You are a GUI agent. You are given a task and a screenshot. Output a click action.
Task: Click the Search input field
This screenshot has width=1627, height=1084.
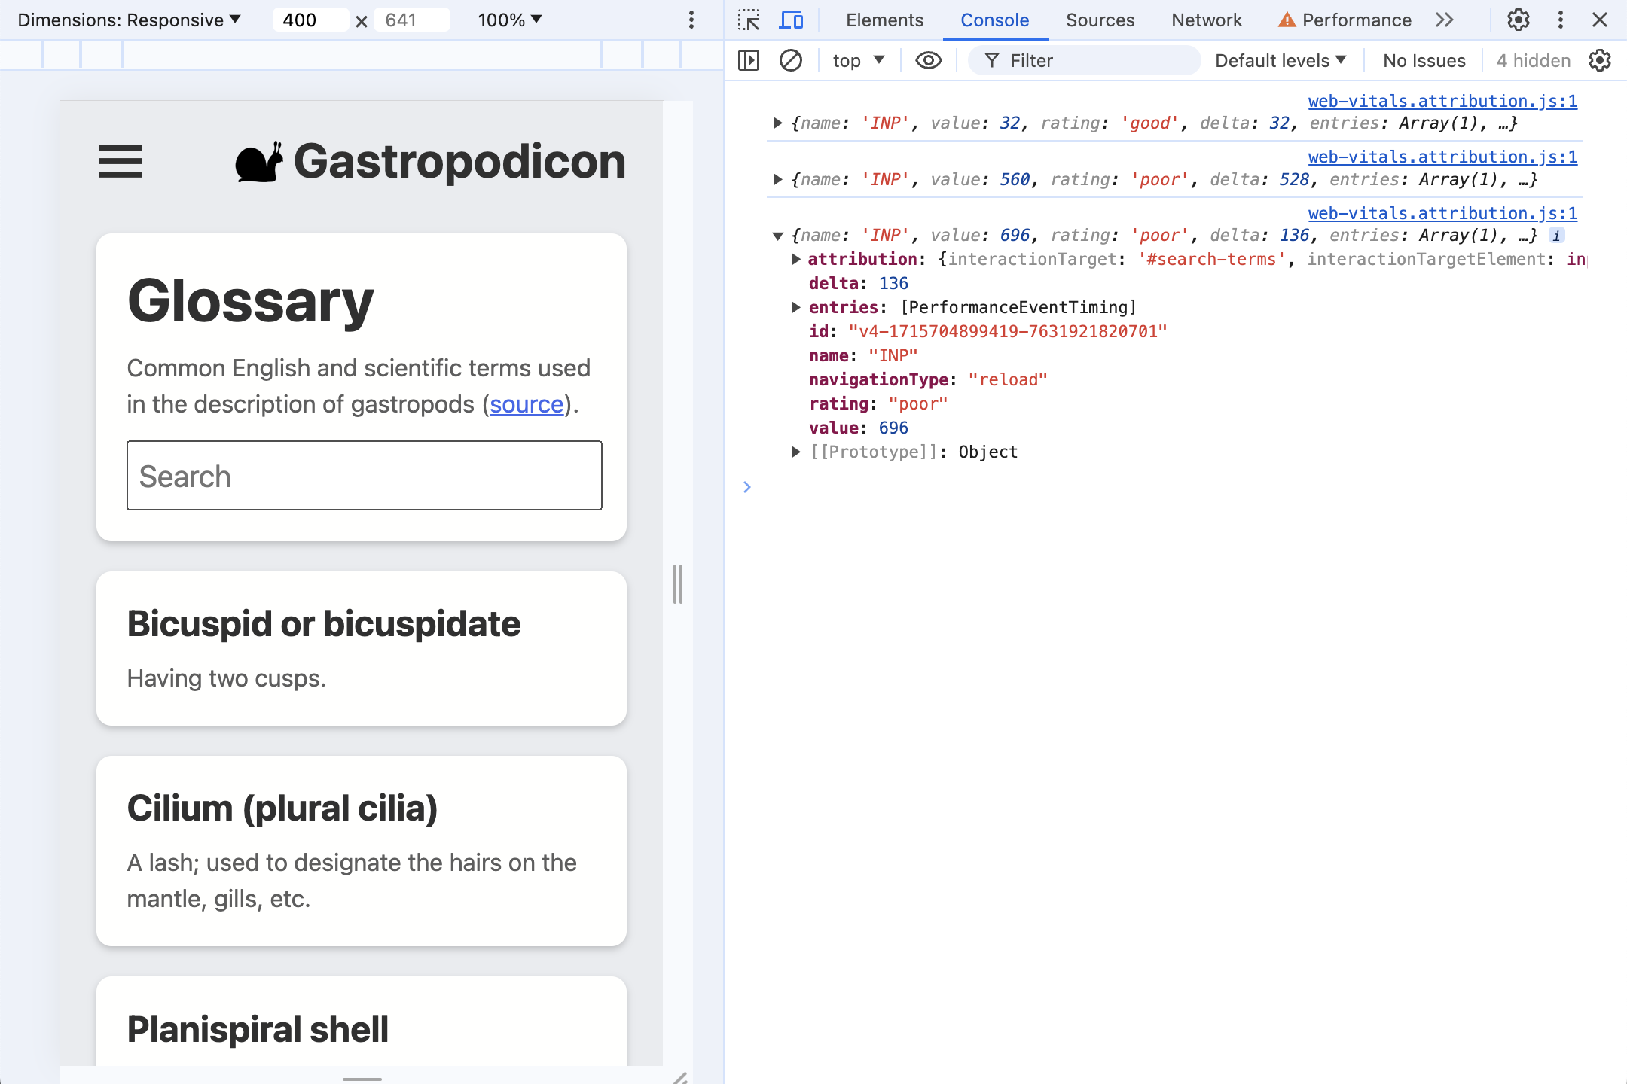pos(363,476)
